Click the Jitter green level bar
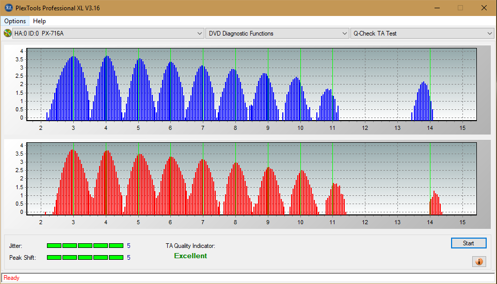The width and height of the screenshot is (497, 284). pos(85,246)
